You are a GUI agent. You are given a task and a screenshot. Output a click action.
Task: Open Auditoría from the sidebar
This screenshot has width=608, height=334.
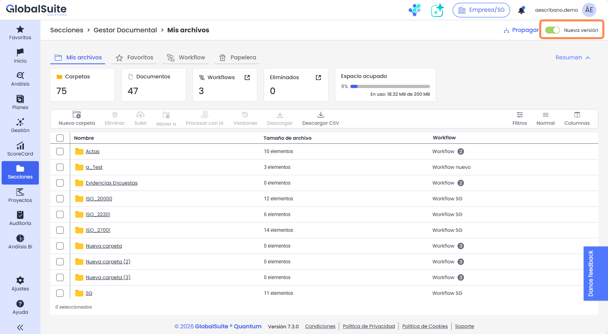(x=20, y=218)
